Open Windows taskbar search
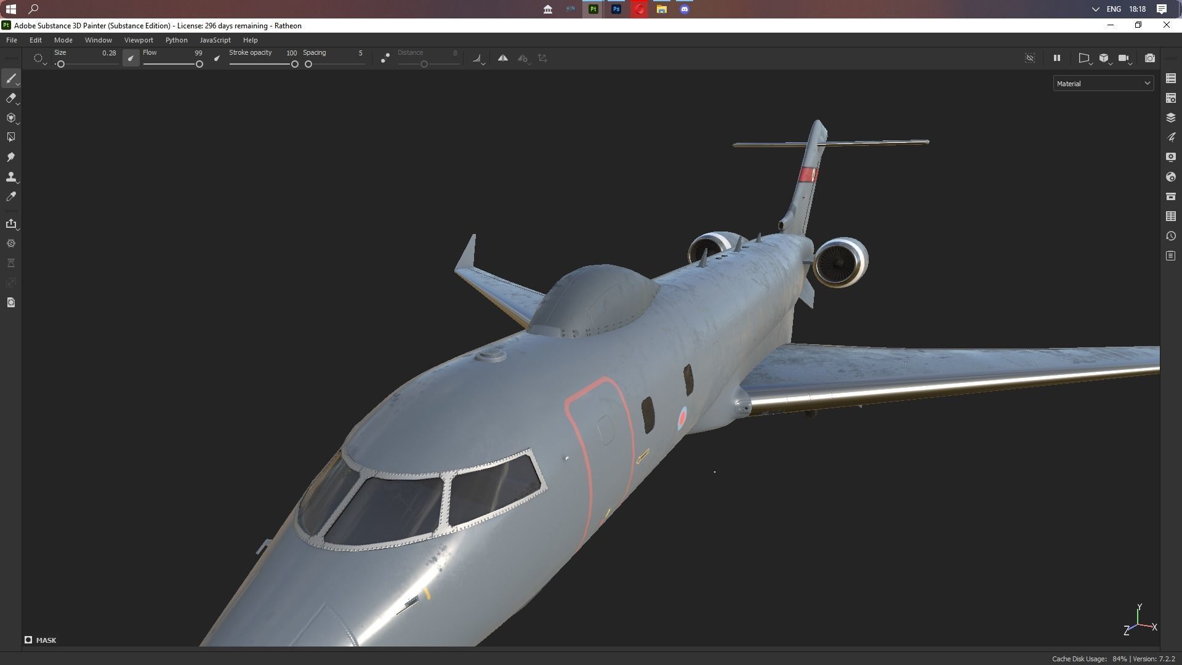 pos(34,9)
